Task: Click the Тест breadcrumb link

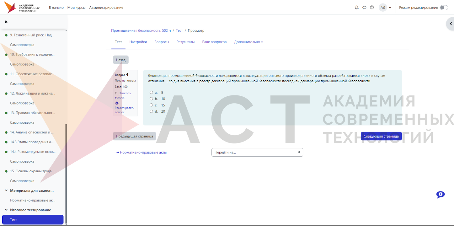Action: (x=179, y=31)
